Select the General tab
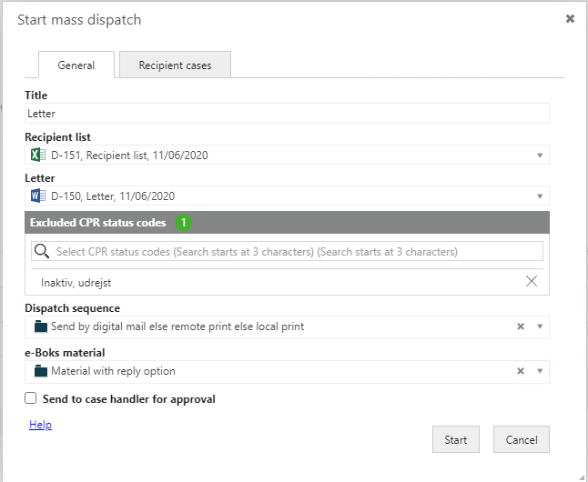Image resolution: width=588 pixels, height=482 pixels. tap(76, 65)
